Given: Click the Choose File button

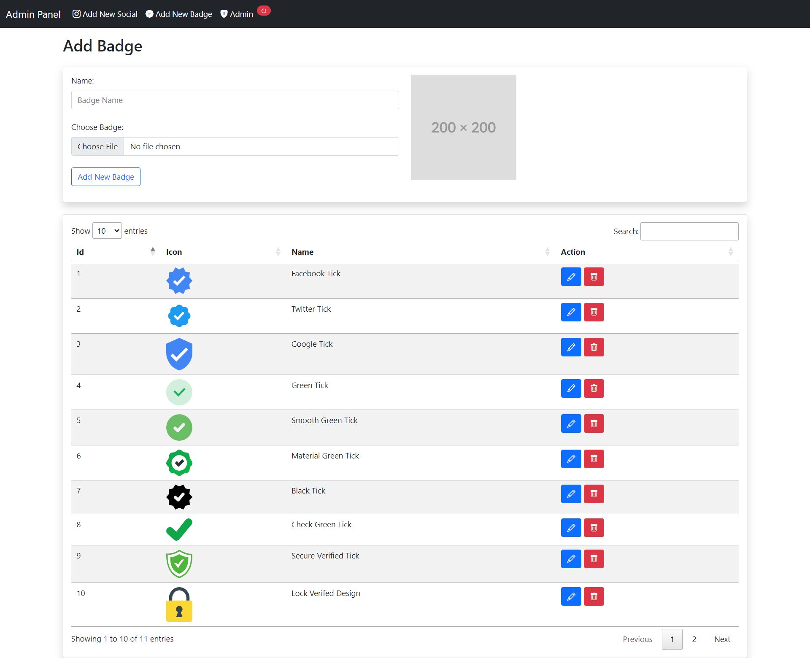Looking at the screenshot, I should coord(97,146).
